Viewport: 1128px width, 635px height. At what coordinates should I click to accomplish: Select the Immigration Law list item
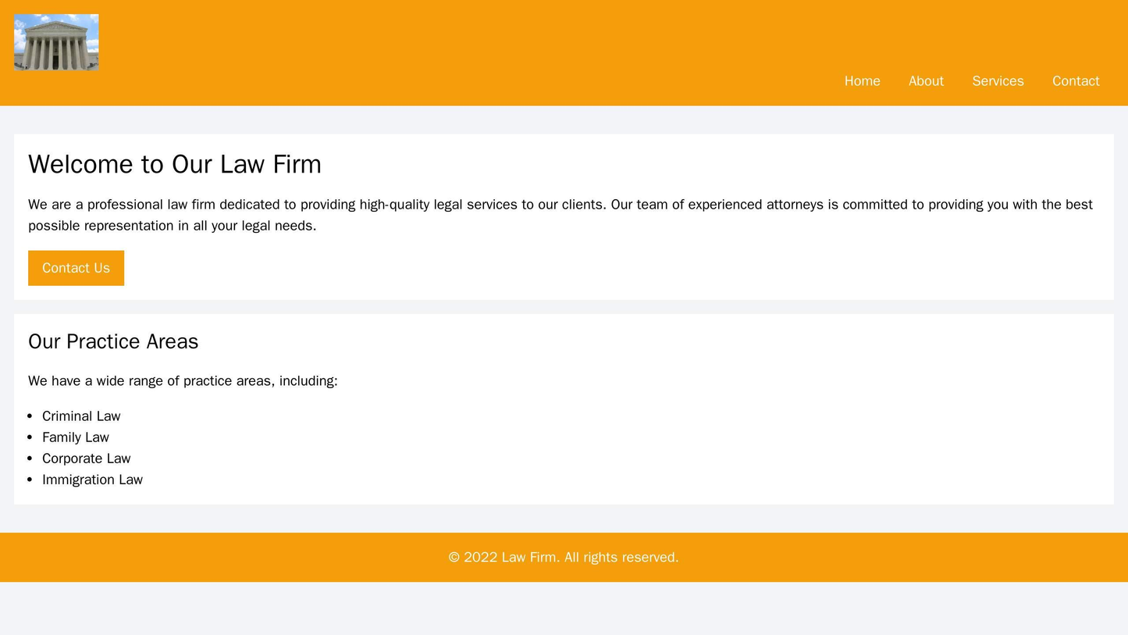(x=92, y=480)
